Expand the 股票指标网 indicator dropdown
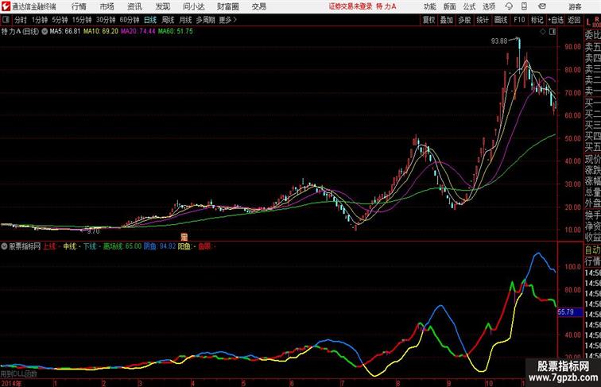Viewport: 601px width, 387px height. coord(4,246)
